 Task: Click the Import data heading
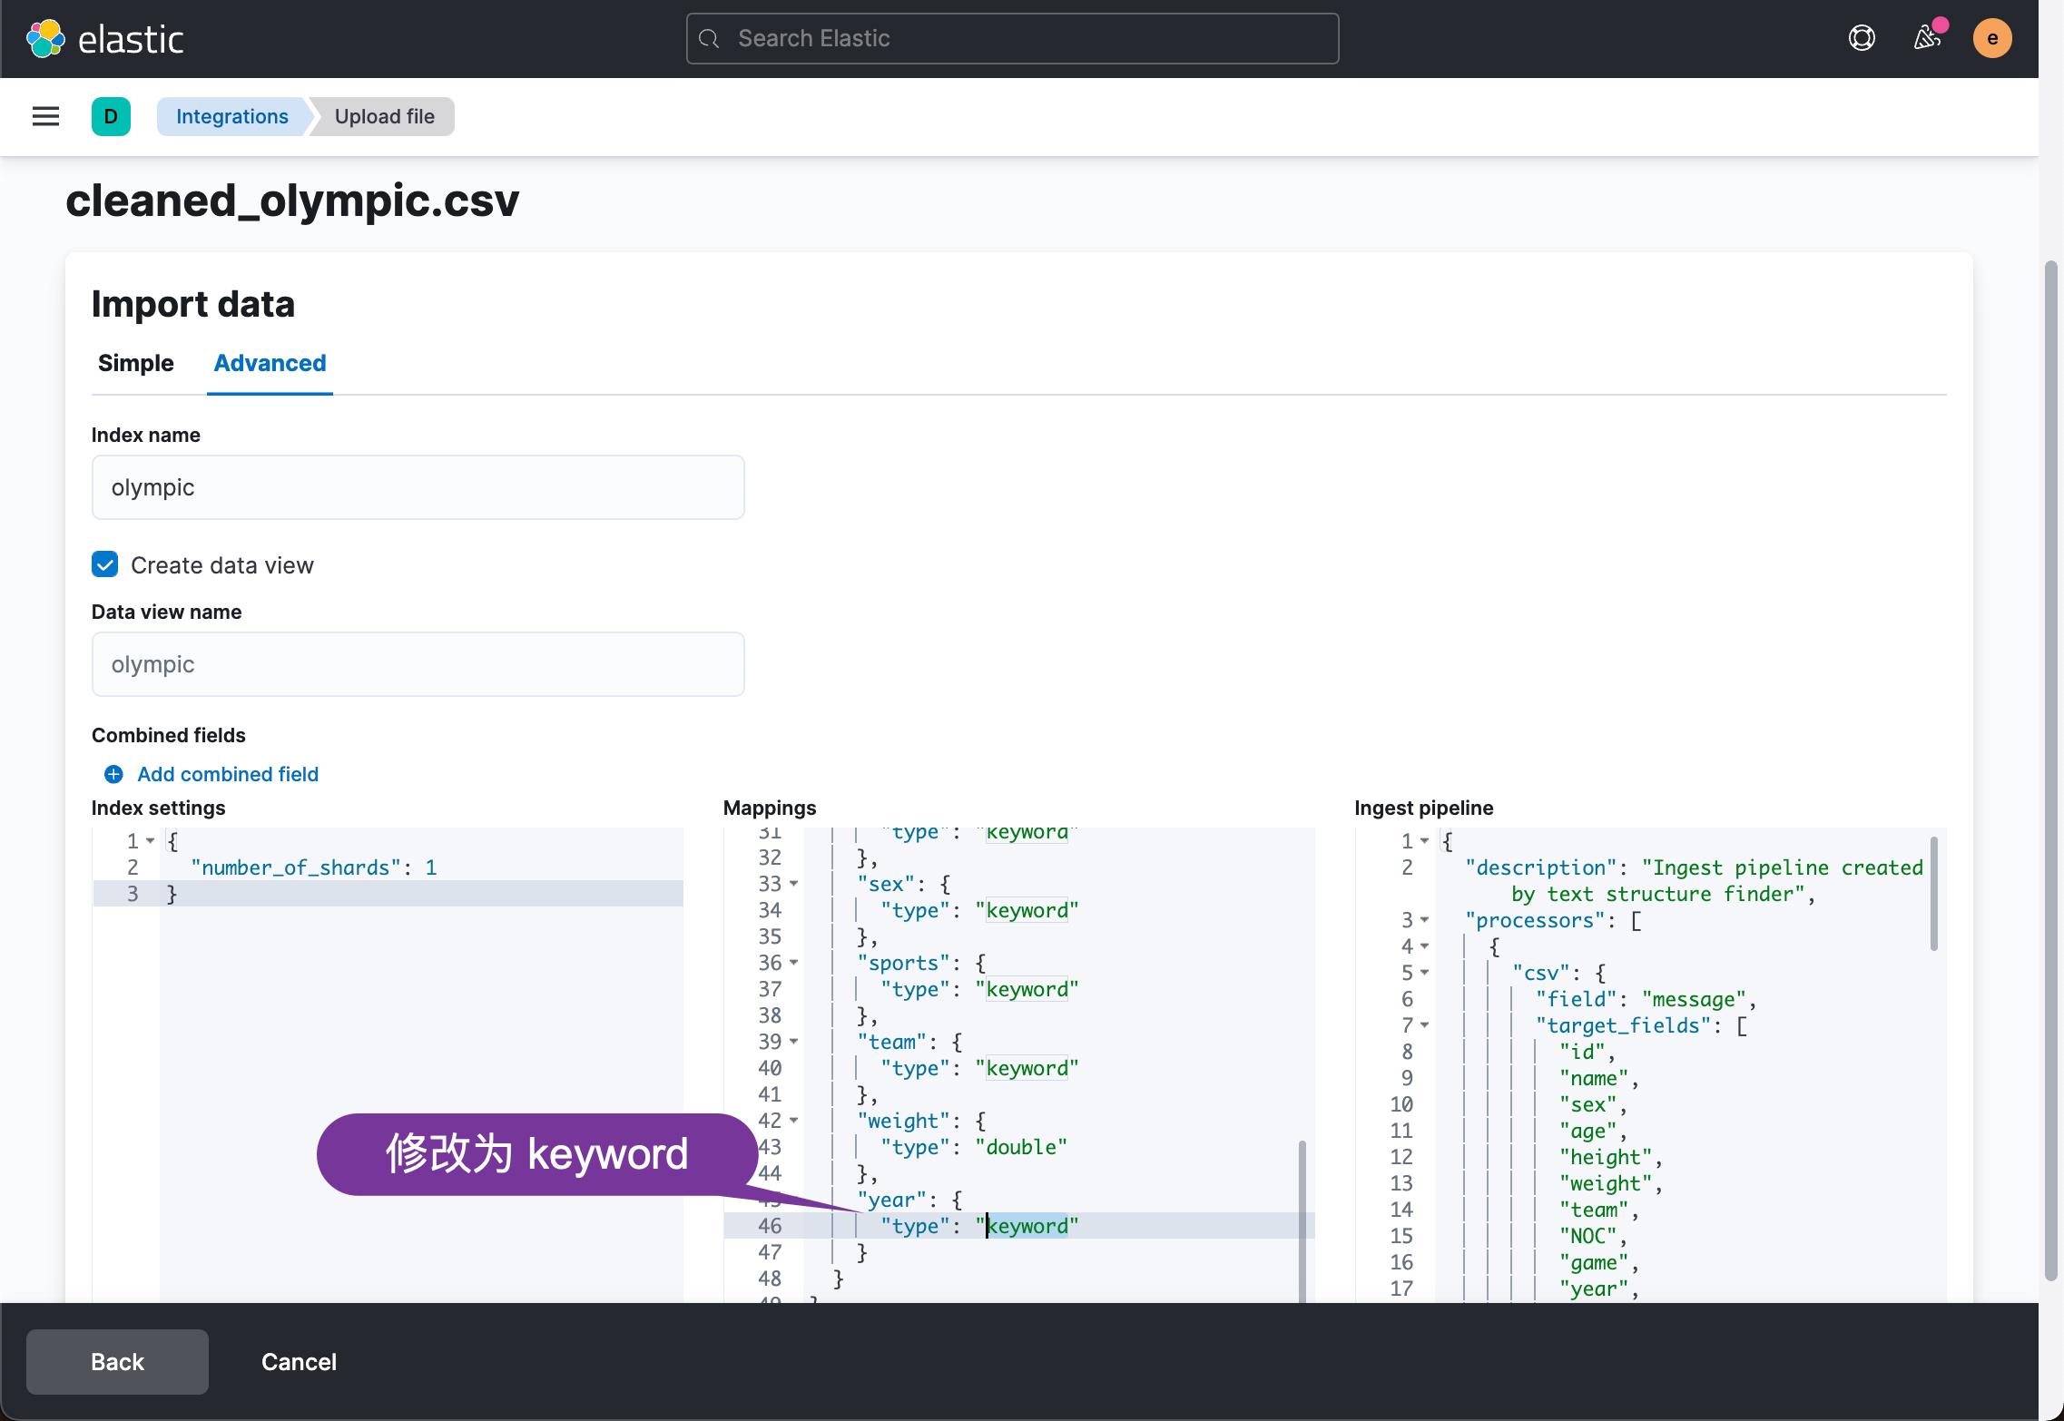click(x=193, y=304)
